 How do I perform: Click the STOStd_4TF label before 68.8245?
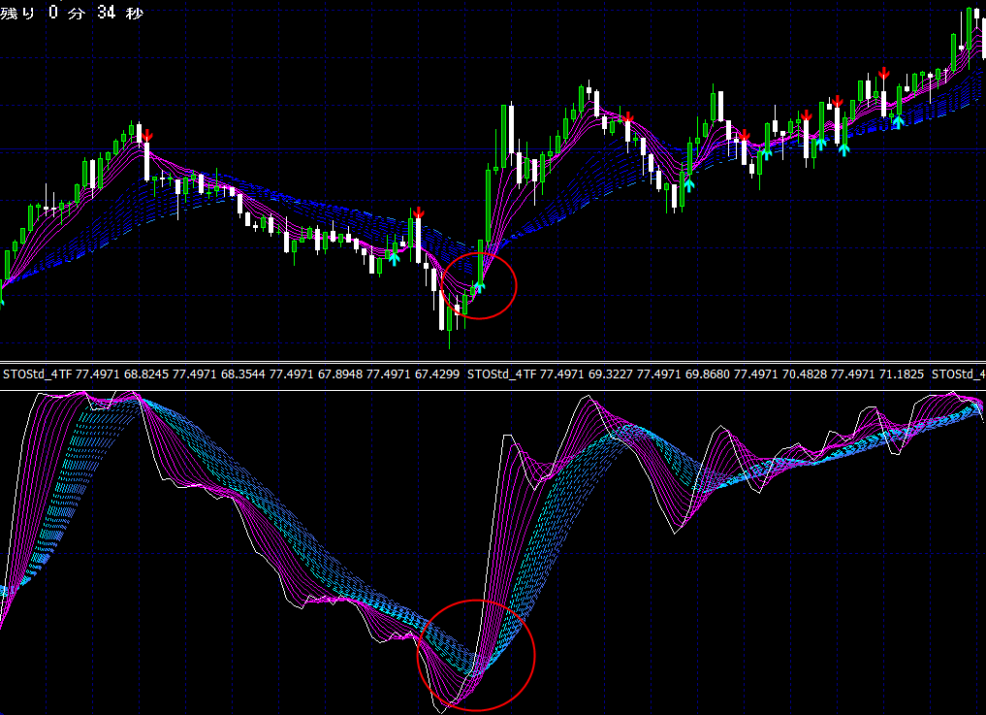(x=38, y=374)
